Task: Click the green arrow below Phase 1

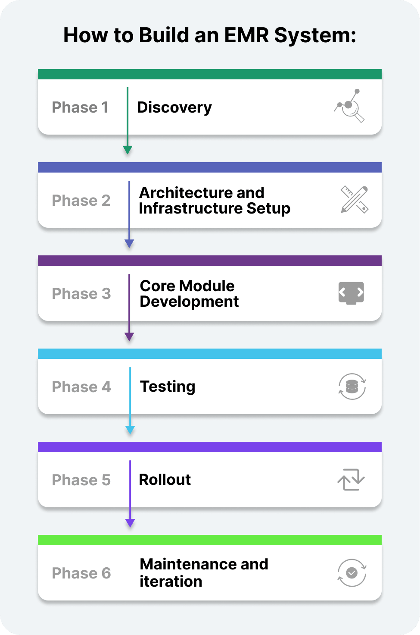Action: (x=128, y=149)
